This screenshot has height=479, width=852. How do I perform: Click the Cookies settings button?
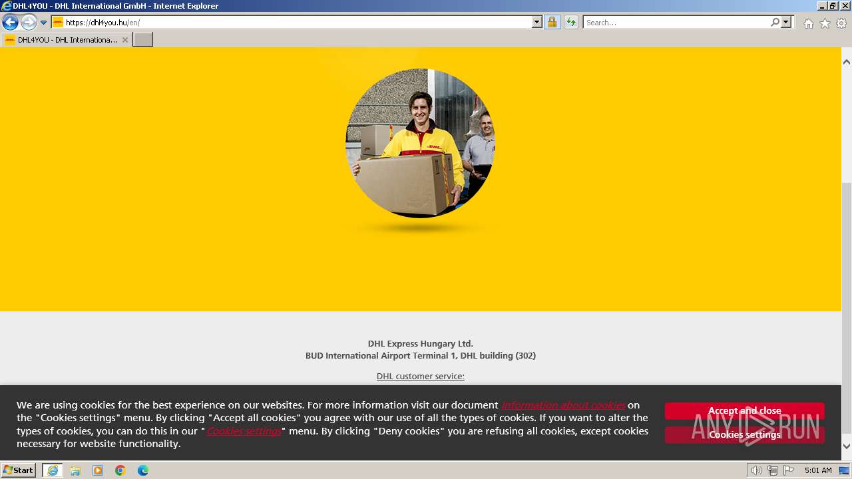pyautogui.click(x=744, y=434)
